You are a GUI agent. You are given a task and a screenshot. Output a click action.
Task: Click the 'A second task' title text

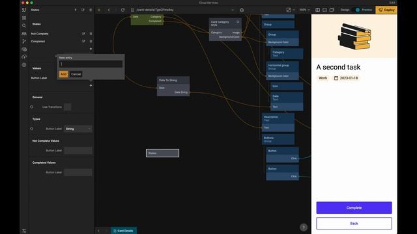tap(338, 67)
